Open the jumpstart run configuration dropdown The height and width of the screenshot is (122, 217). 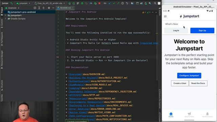[x=23, y=3]
